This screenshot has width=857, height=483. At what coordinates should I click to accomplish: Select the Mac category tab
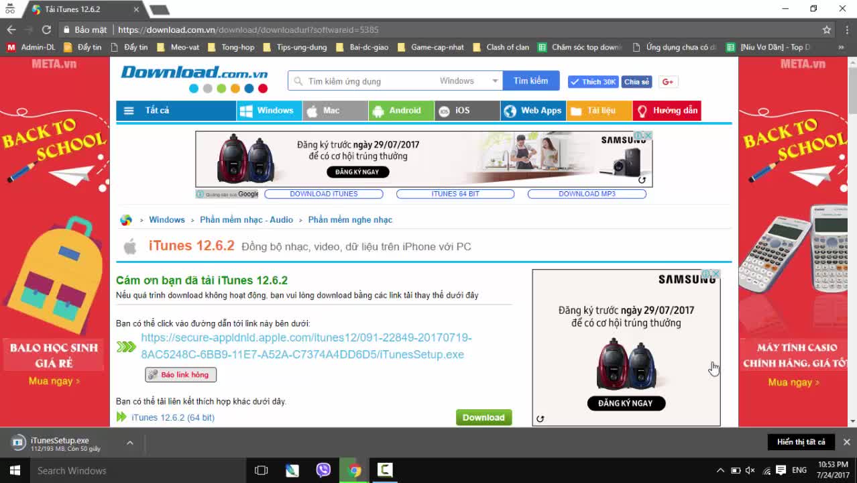335,111
